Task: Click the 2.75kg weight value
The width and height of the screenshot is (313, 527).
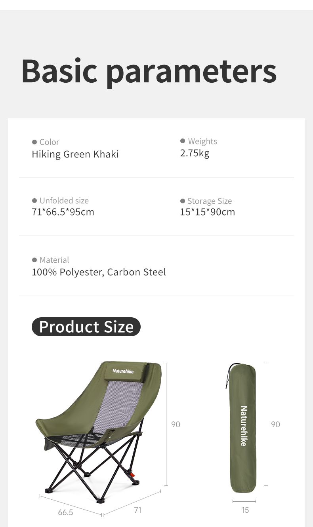Action: [195, 153]
